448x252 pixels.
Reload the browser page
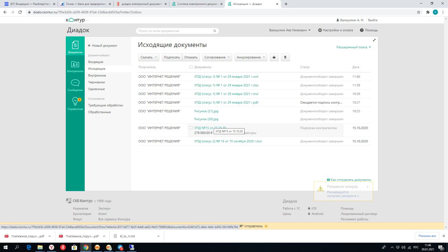coord(21,12)
